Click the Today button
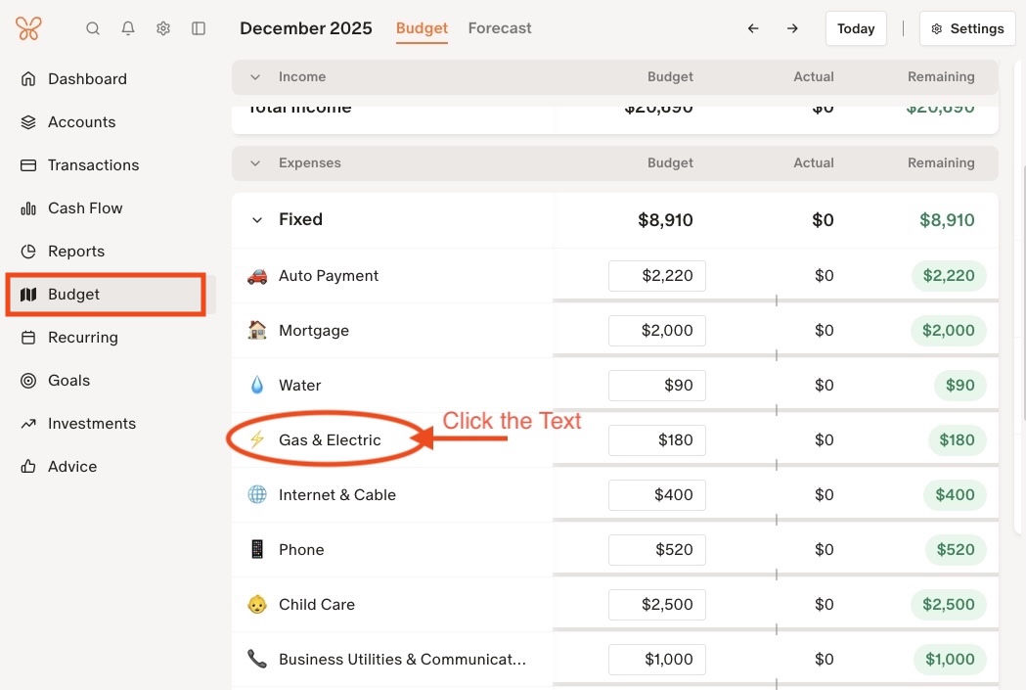This screenshot has height=690, width=1026. pos(856,28)
